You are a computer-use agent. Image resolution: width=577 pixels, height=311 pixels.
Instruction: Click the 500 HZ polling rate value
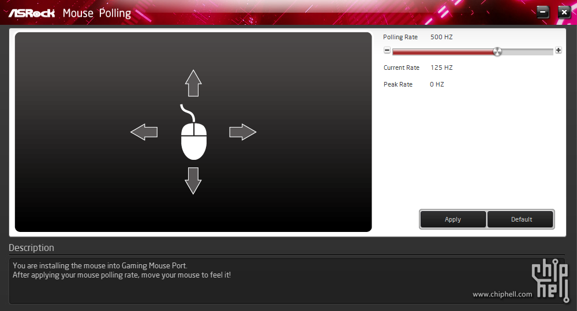pos(441,37)
